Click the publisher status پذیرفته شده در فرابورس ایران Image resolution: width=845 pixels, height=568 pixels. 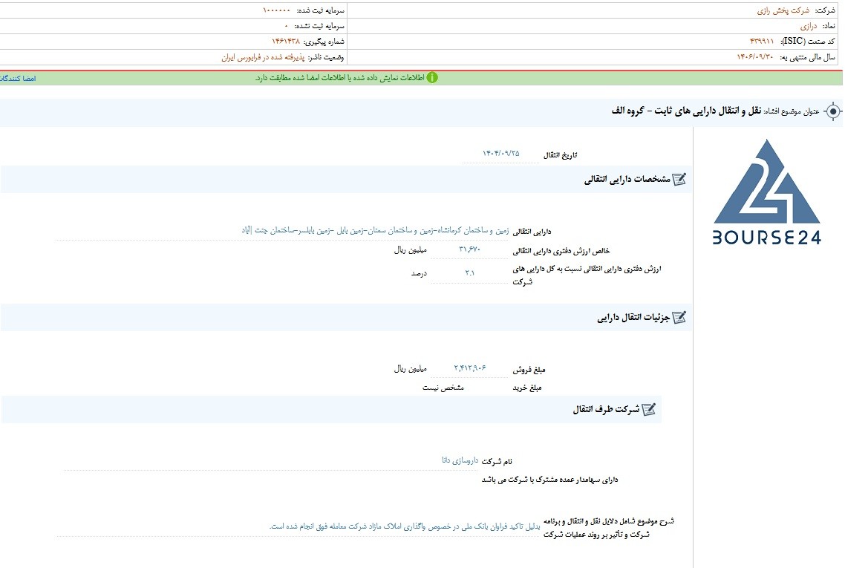(263, 57)
